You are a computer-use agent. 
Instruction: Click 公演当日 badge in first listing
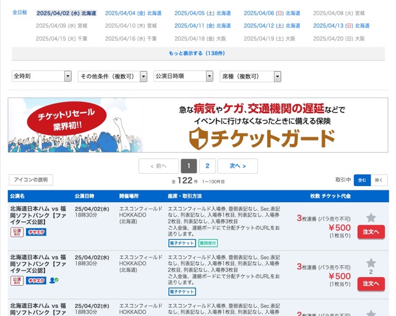pos(17,232)
